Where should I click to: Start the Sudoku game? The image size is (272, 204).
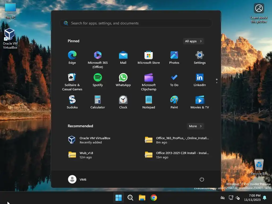pyautogui.click(x=72, y=102)
